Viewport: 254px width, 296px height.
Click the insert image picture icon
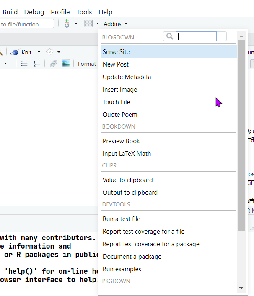click(x=66, y=64)
